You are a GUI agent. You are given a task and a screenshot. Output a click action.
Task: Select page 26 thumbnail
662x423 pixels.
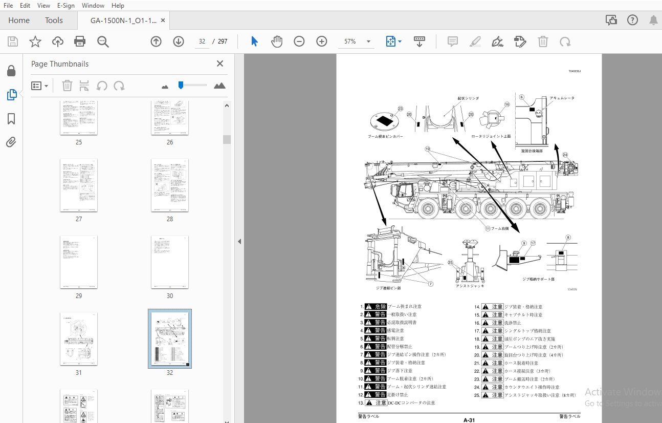tap(170, 117)
